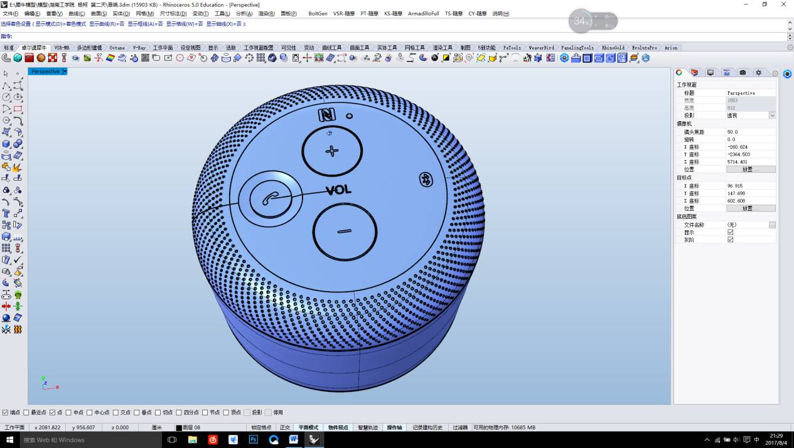Image resolution: width=794 pixels, height=448 pixels.
Task: Select the pointer tool in left toolbar
Action: click(x=6, y=74)
